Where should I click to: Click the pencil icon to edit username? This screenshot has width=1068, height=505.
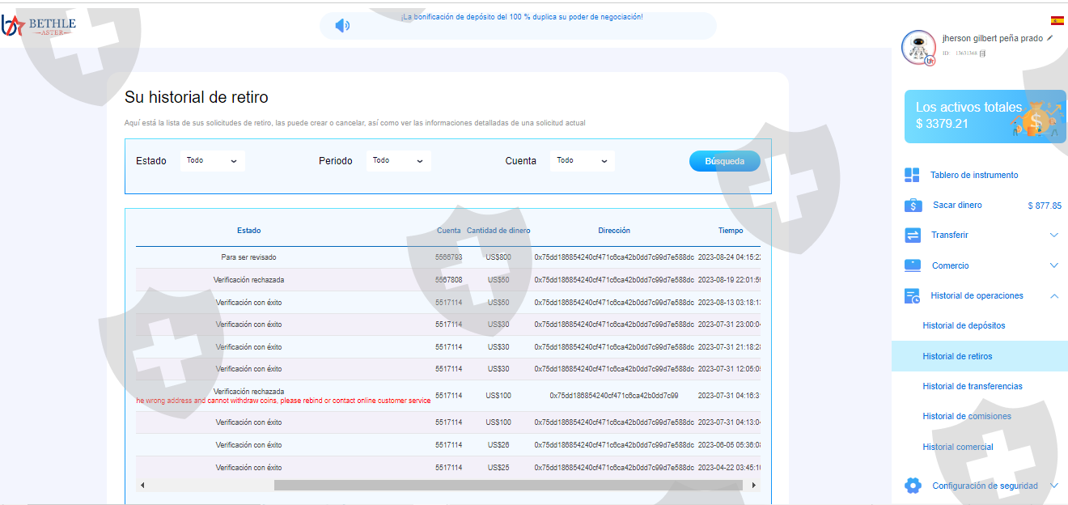click(x=1050, y=38)
